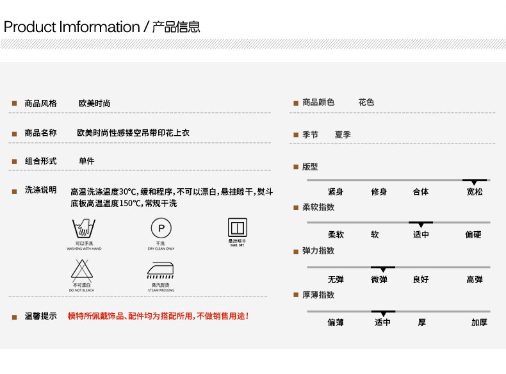Click the 厚薄指数 slider marker above 适中
The width and height of the screenshot is (506, 374).
tap(383, 313)
